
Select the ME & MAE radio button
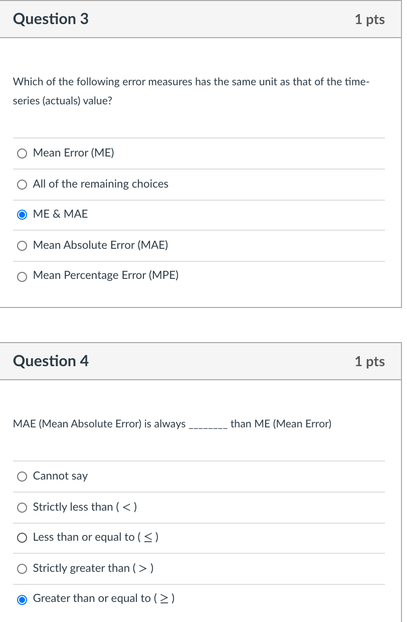(x=22, y=215)
